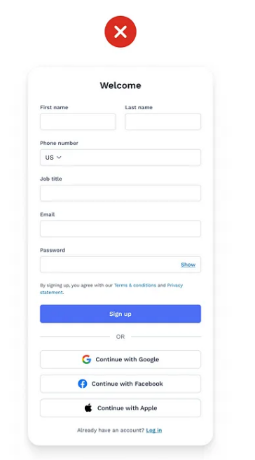Click the red X circle icon

[x=120, y=32]
